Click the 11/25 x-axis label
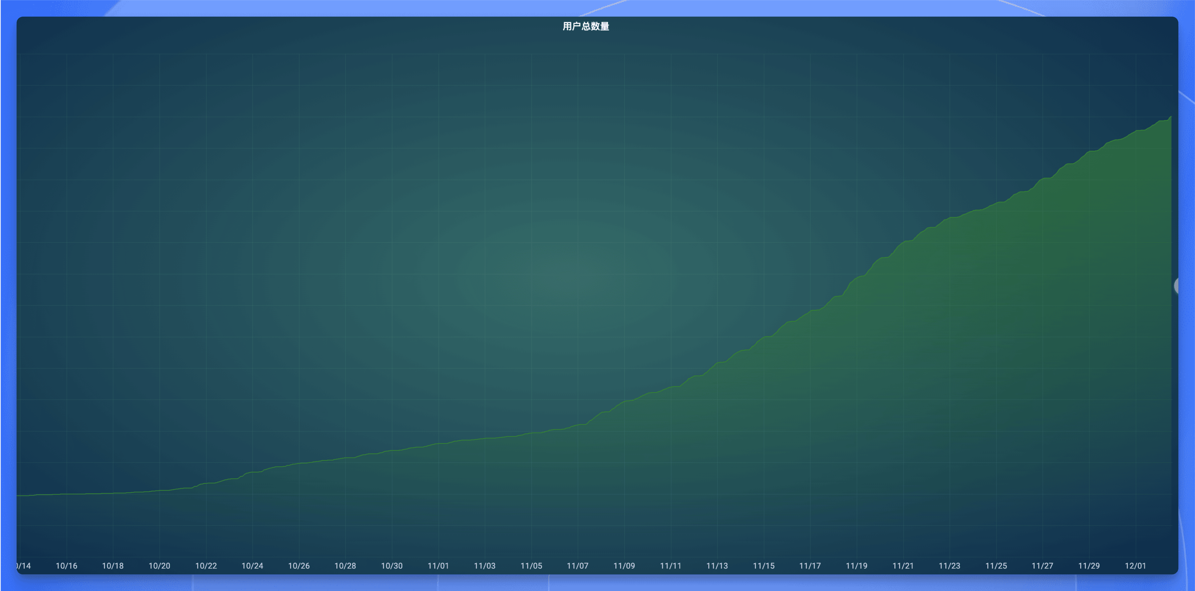This screenshot has height=591, width=1195. 996,565
